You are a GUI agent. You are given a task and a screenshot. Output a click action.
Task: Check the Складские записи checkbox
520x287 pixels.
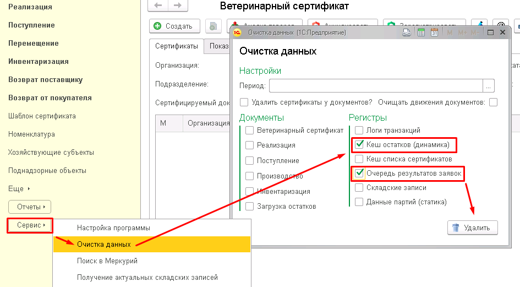[359, 188]
